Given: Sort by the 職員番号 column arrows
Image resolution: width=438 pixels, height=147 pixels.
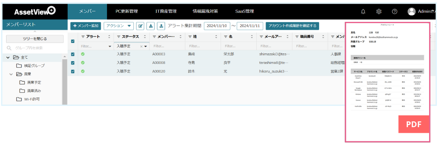Looking at the screenshot, I should pos(324,36).
